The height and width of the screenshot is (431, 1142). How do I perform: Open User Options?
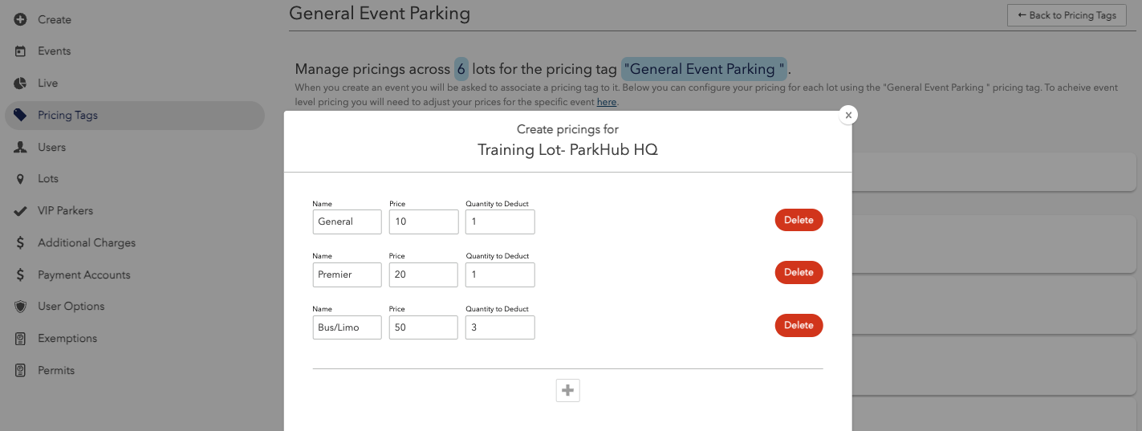[x=71, y=307]
